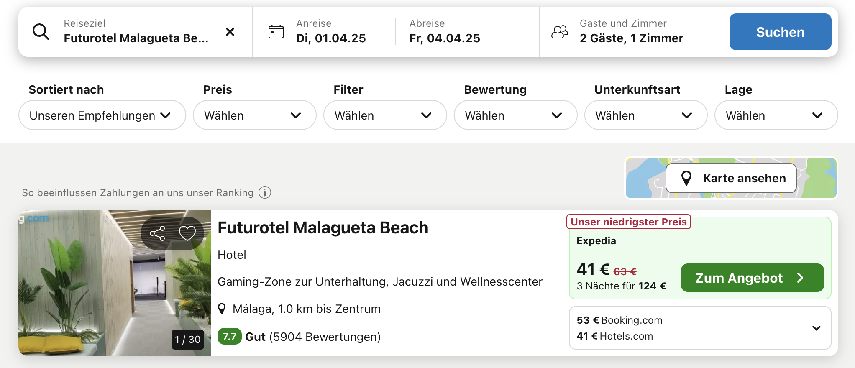The width and height of the screenshot is (855, 368).
Task: Click the 7.7 rating badge
Action: pyautogui.click(x=229, y=337)
